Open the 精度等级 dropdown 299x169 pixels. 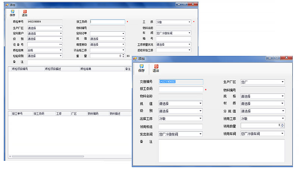tap(123, 44)
